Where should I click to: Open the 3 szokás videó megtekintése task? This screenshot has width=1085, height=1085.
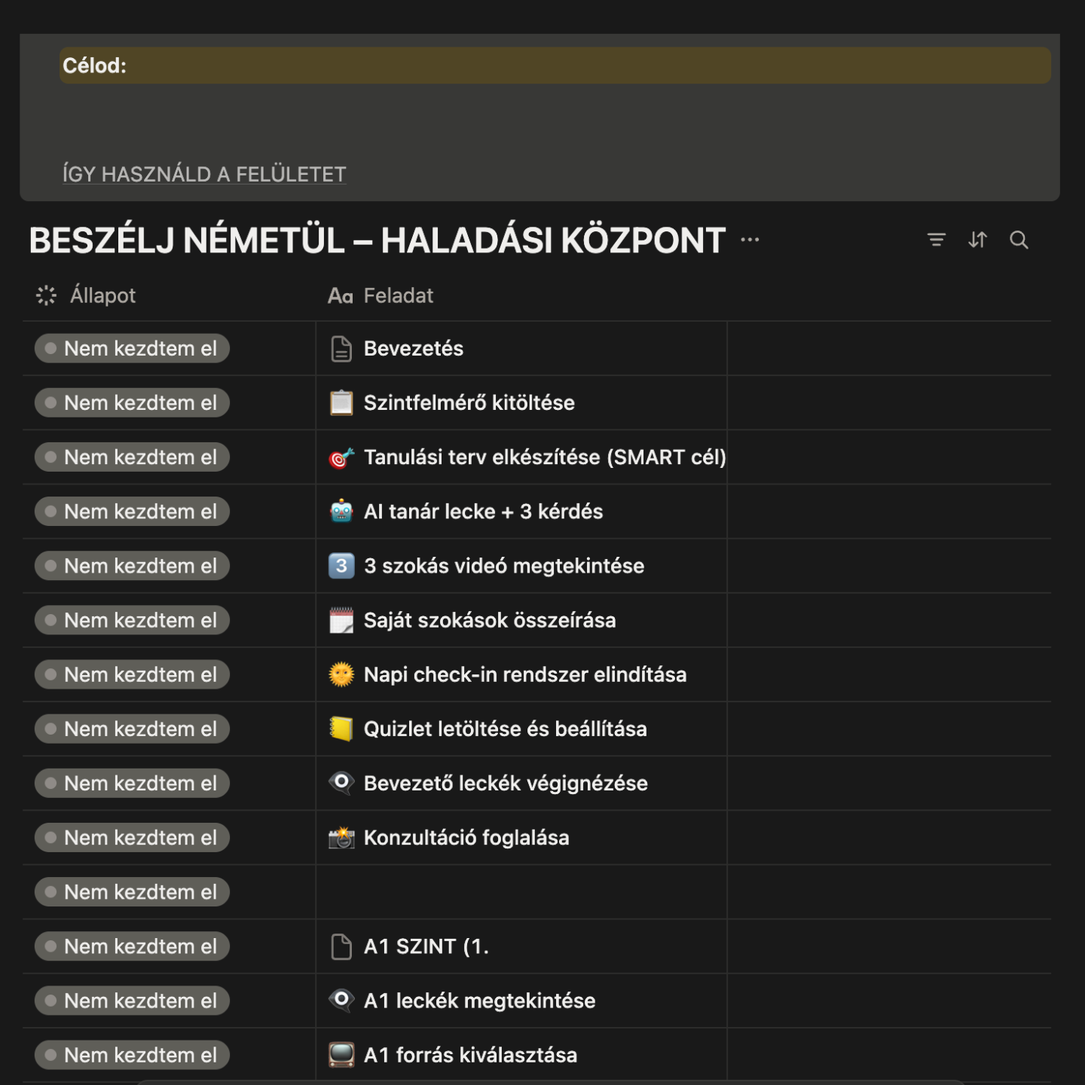point(504,566)
